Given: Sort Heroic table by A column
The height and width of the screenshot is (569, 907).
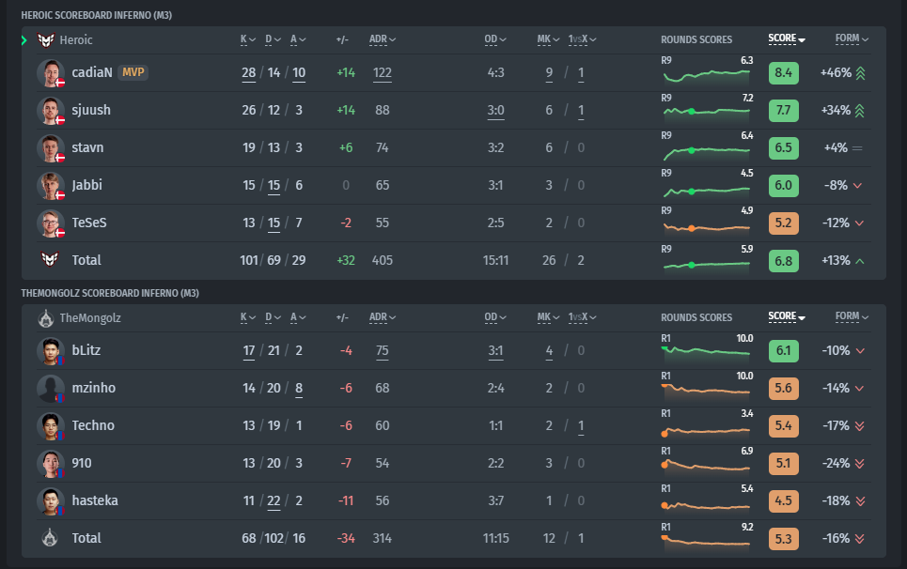Looking at the screenshot, I should click(298, 39).
